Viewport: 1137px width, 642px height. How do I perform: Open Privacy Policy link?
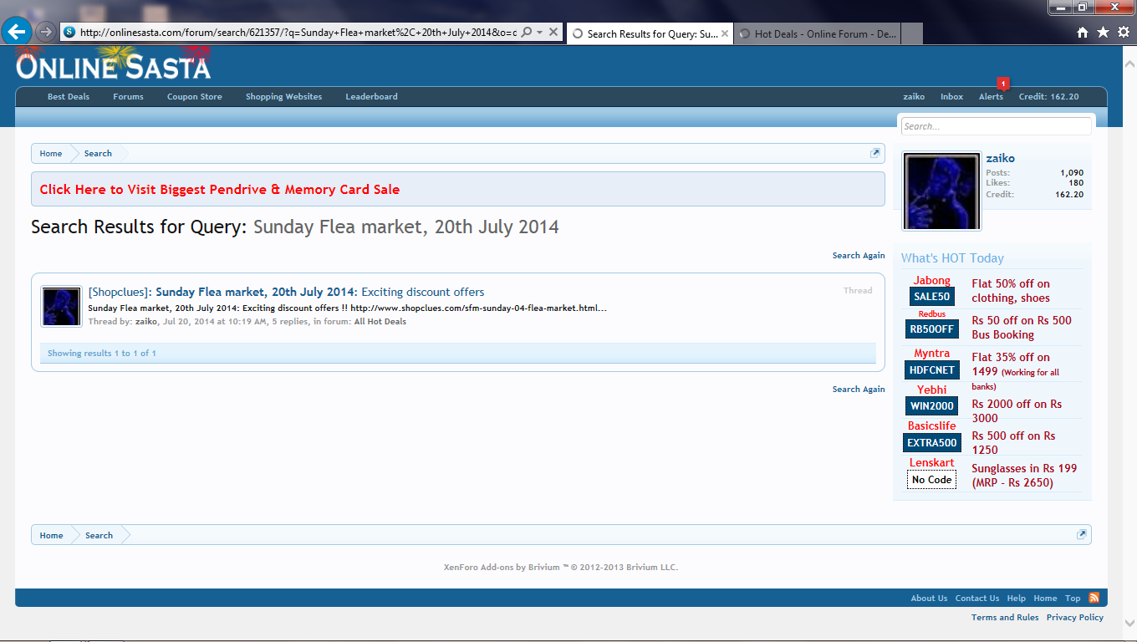coord(1075,618)
